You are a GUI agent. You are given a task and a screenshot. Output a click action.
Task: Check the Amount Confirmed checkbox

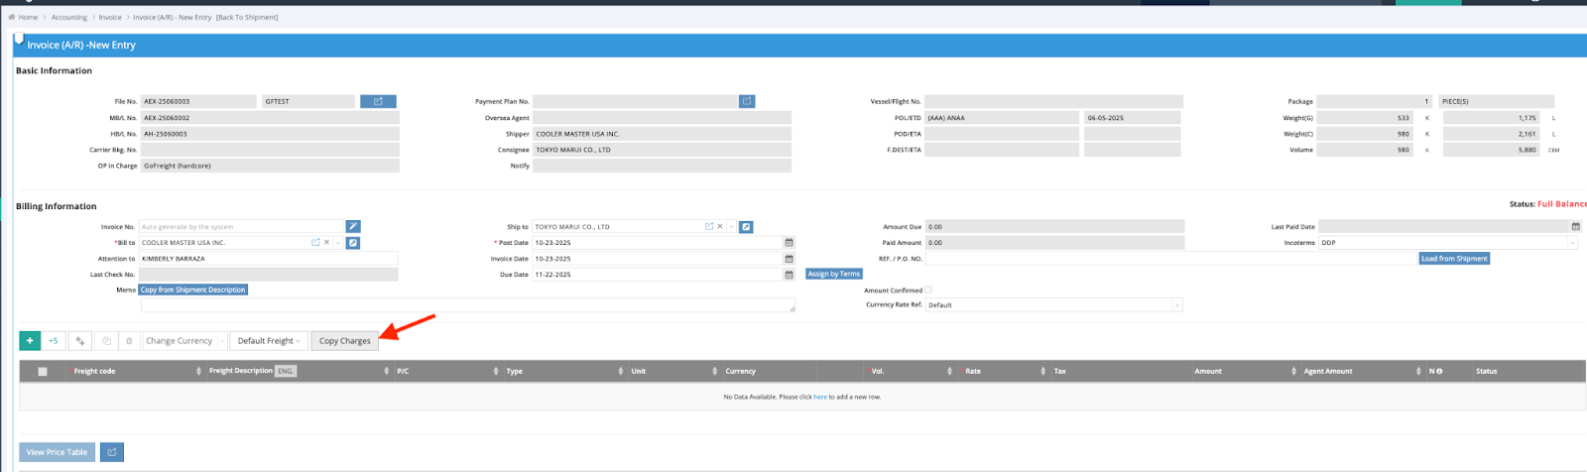pyautogui.click(x=928, y=291)
